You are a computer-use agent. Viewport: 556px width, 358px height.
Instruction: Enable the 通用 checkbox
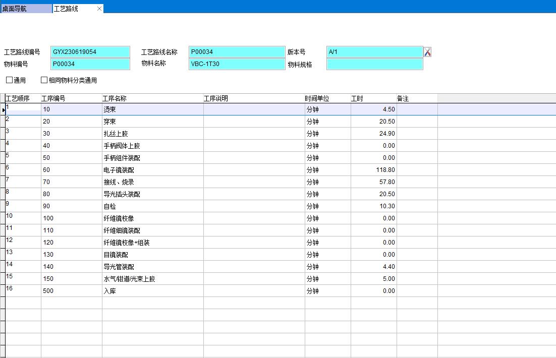[x=10, y=80]
